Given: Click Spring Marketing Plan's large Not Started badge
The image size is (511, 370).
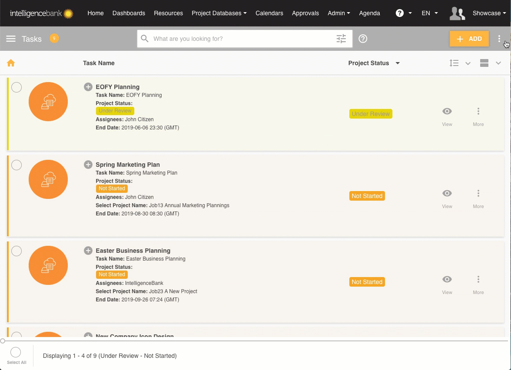Looking at the screenshot, I should (x=367, y=196).
